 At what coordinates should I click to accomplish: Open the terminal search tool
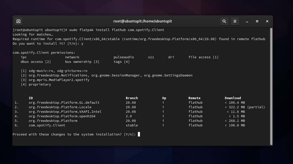[224, 21]
